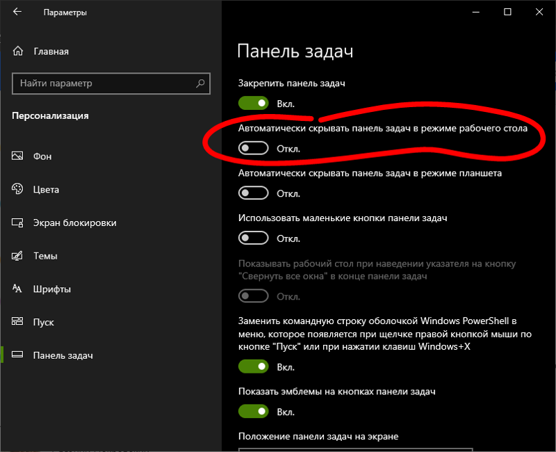Click label Положение панели задач на экране
The image size is (556, 452).
[x=318, y=436]
